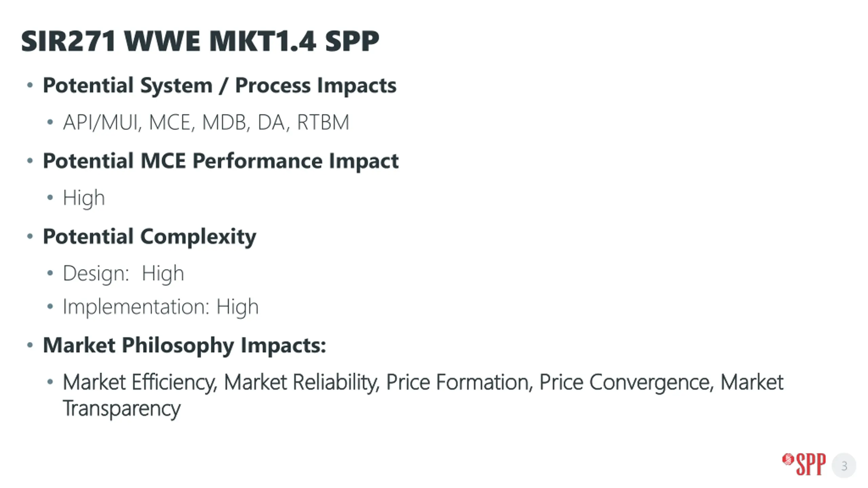Select the Potential Complexity heading

(x=150, y=236)
